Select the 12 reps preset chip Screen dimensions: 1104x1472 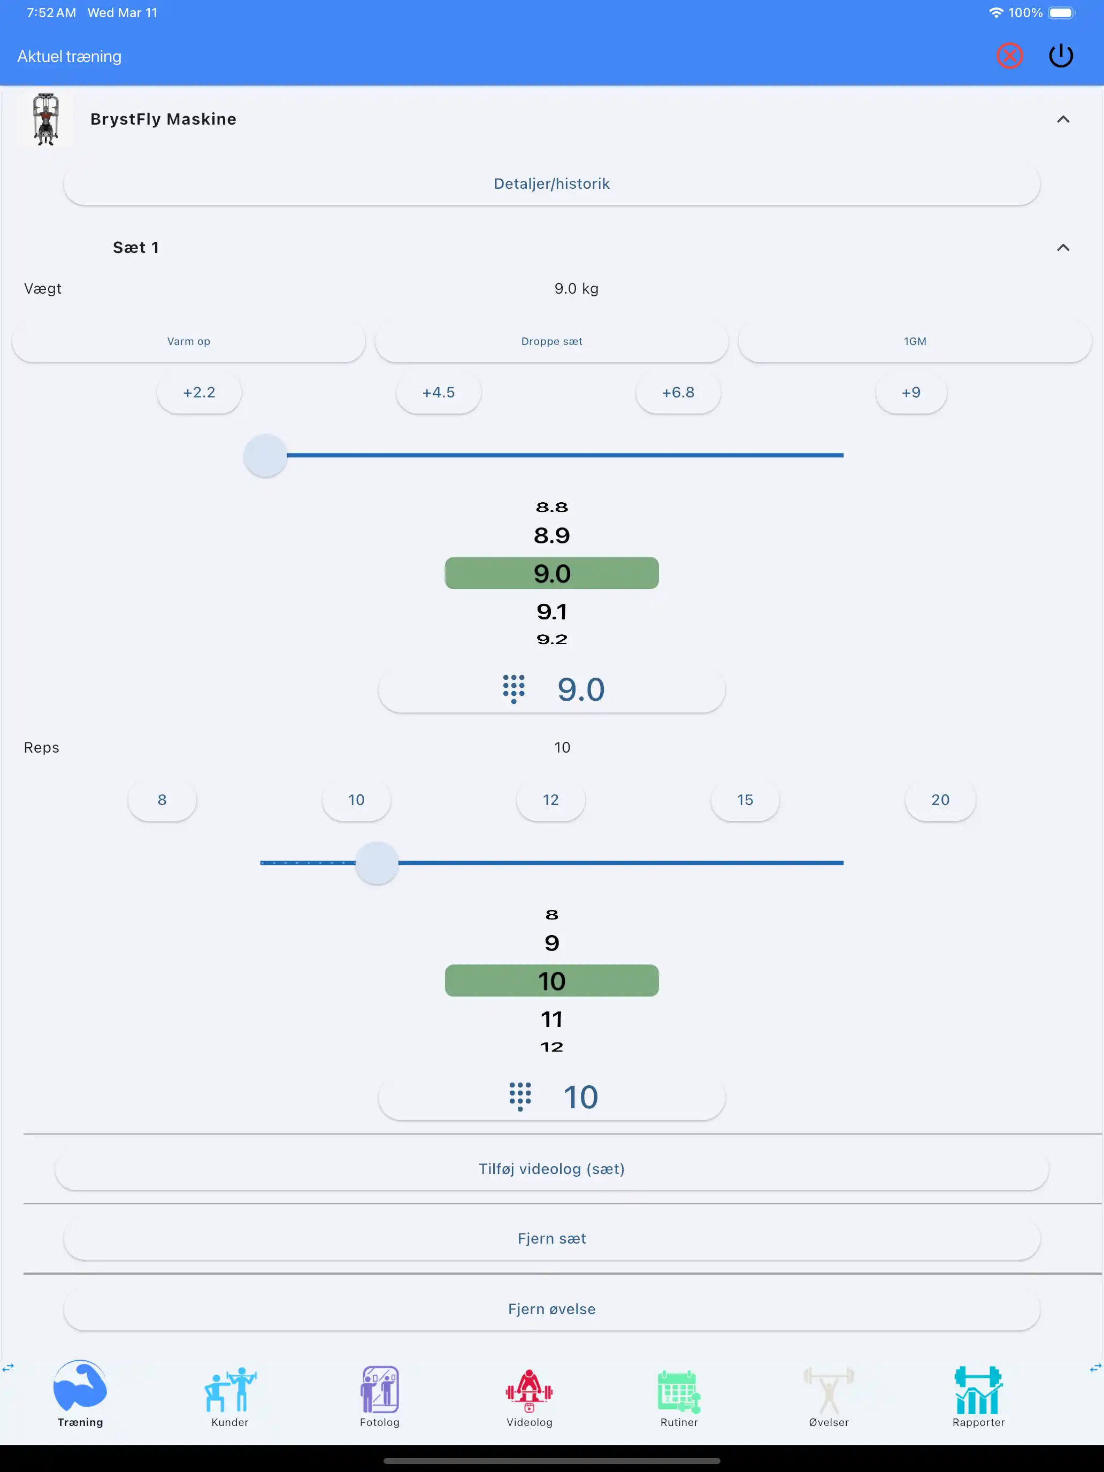(550, 800)
